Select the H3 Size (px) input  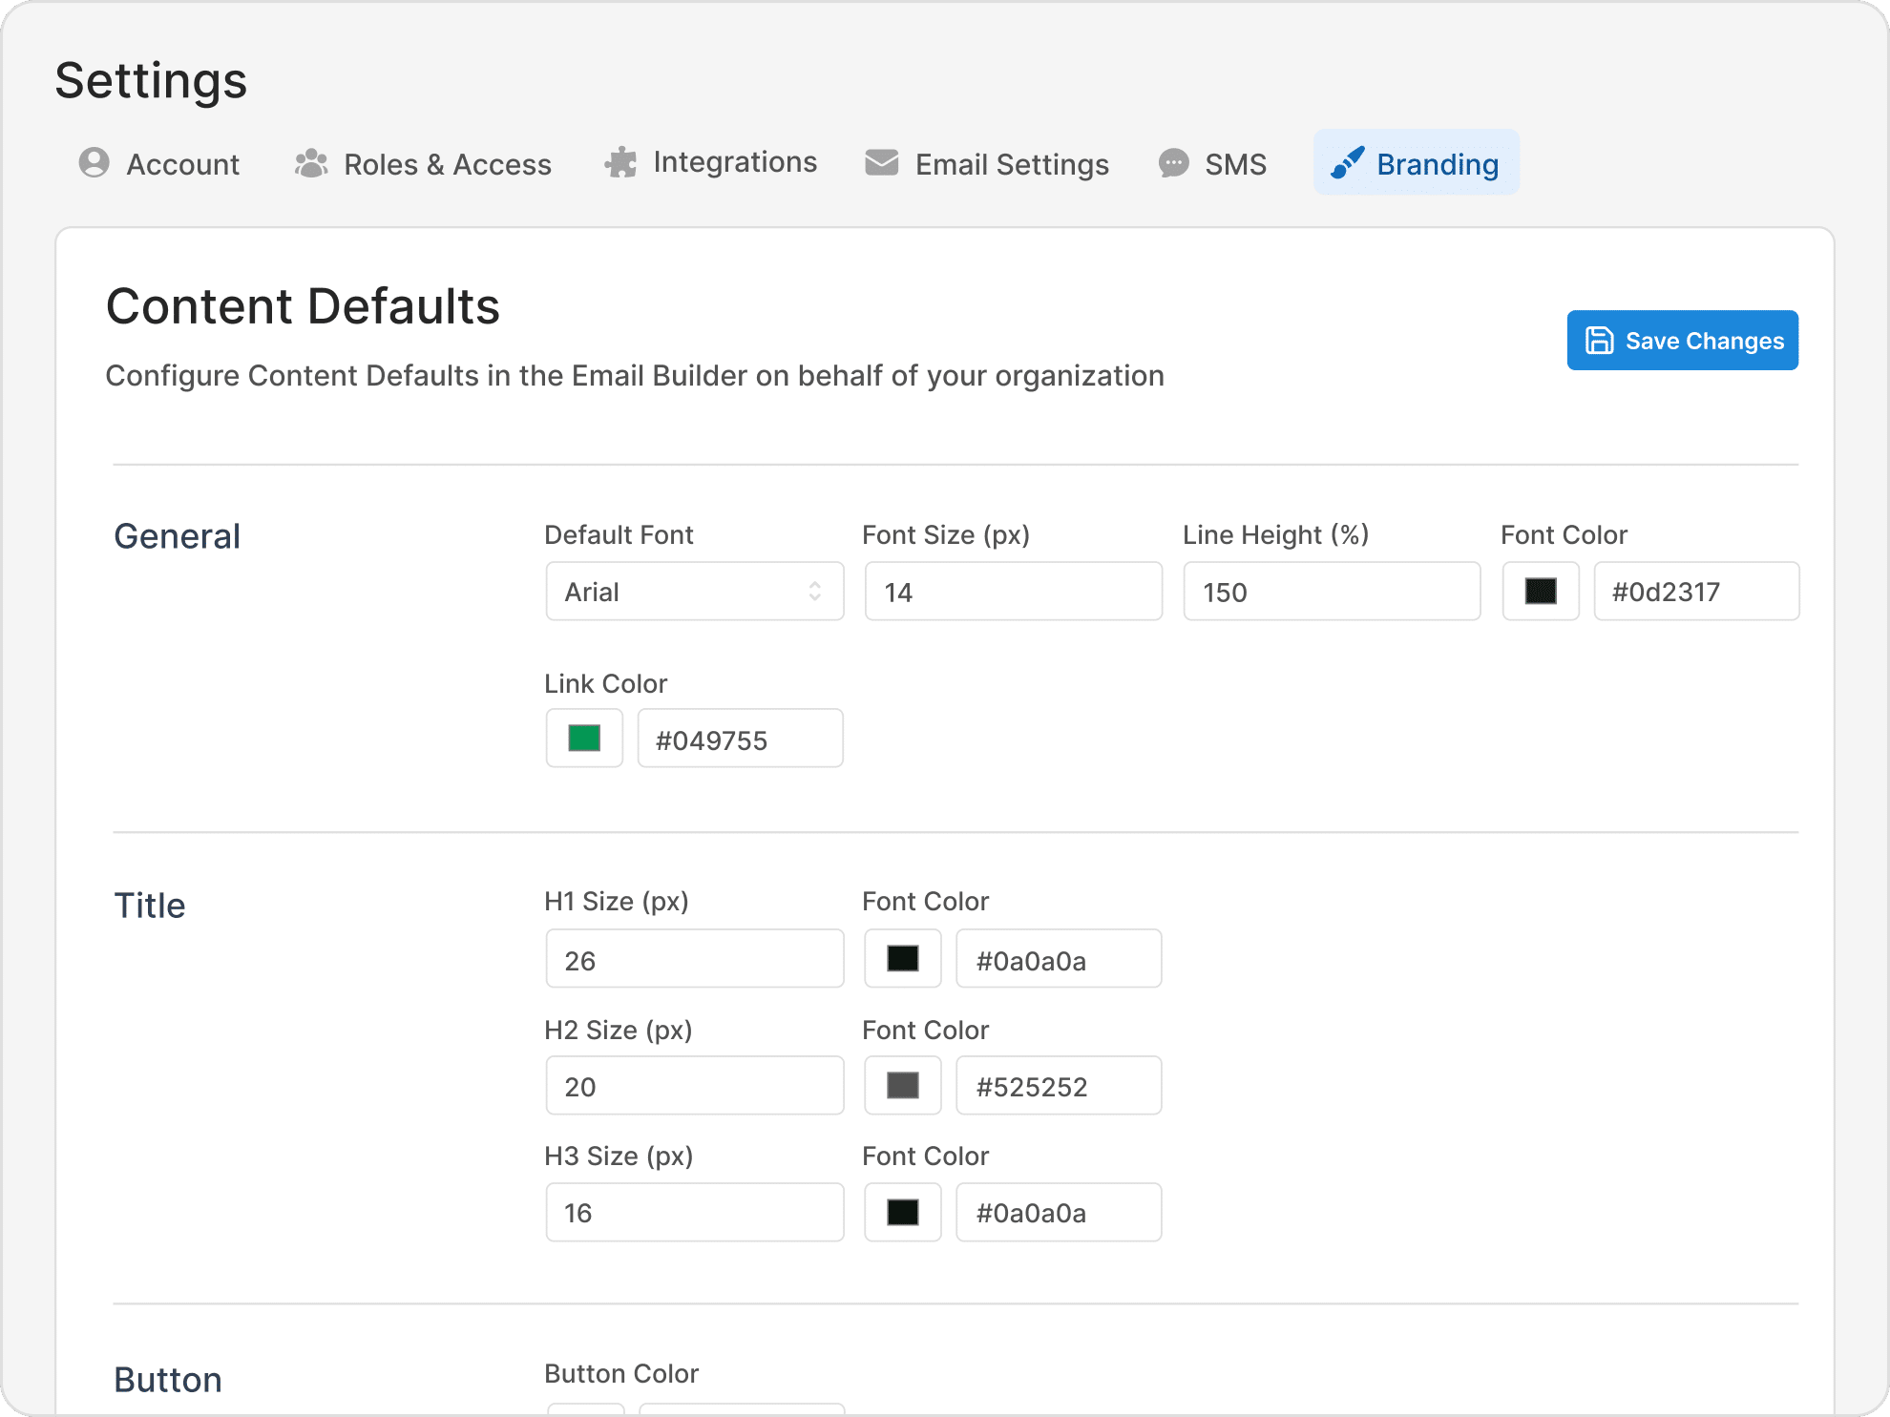[694, 1213]
